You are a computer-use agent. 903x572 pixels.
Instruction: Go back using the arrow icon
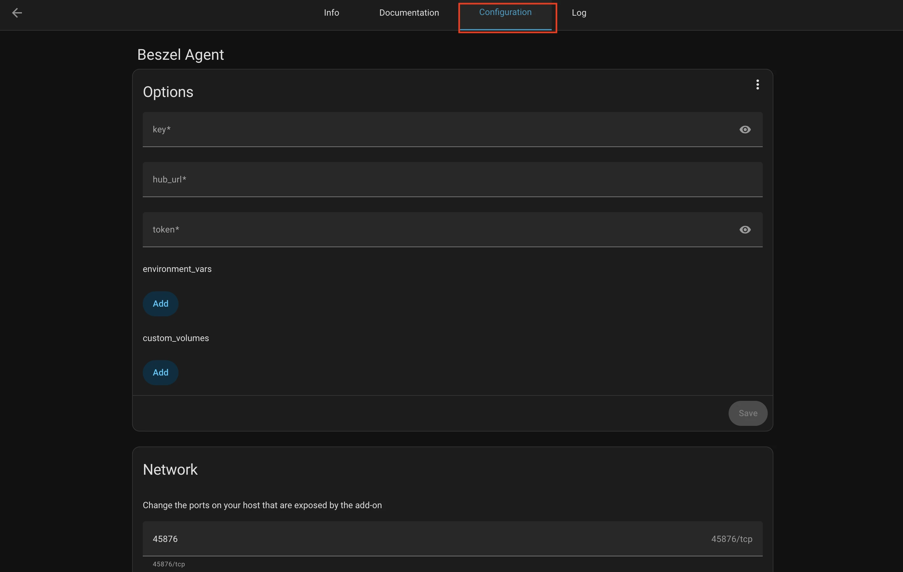tap(17, 13)
